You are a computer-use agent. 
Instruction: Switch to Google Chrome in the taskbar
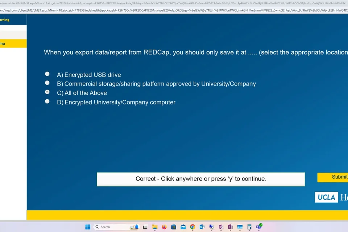click(192, 227)
